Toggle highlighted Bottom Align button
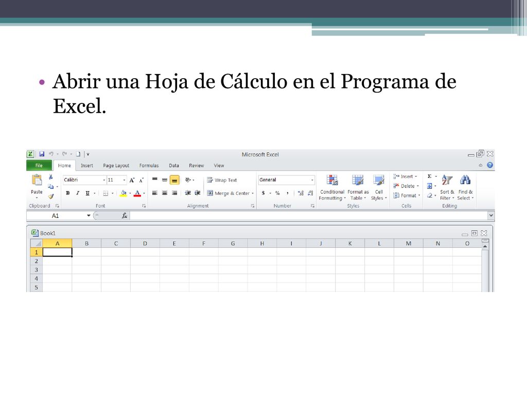The image size is (527, 395). point(174,180)
